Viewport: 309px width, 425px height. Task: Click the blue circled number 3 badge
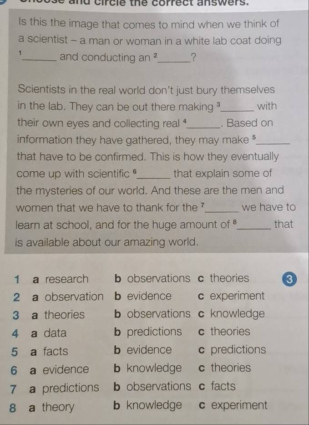[289, 279]
